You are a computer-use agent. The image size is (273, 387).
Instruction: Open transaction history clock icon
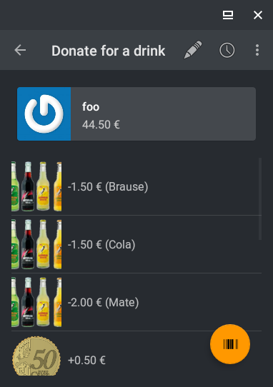[227, 51]
